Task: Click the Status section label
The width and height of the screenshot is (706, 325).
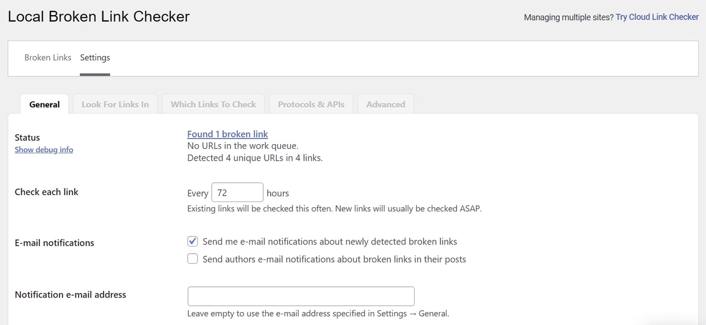Action: [x=27, y=137]
